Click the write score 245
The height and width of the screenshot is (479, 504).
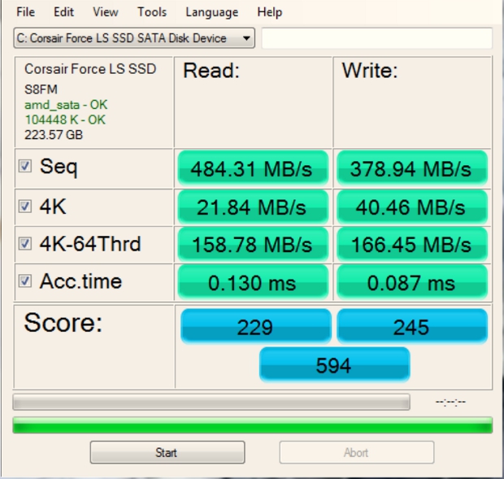(412, 326)
